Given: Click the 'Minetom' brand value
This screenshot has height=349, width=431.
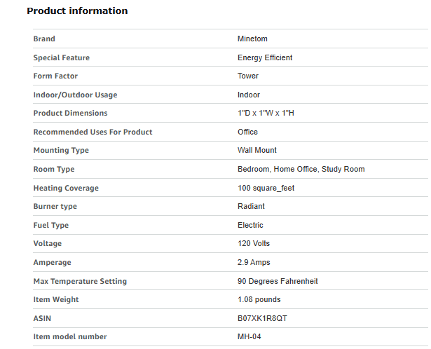Looking at the screenshot, I should tap(252, 39).
